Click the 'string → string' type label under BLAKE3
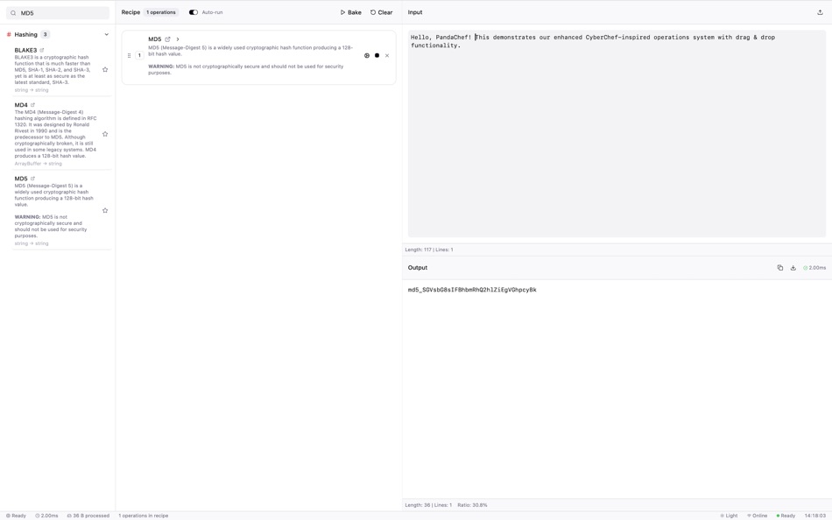 pos(32,90)
